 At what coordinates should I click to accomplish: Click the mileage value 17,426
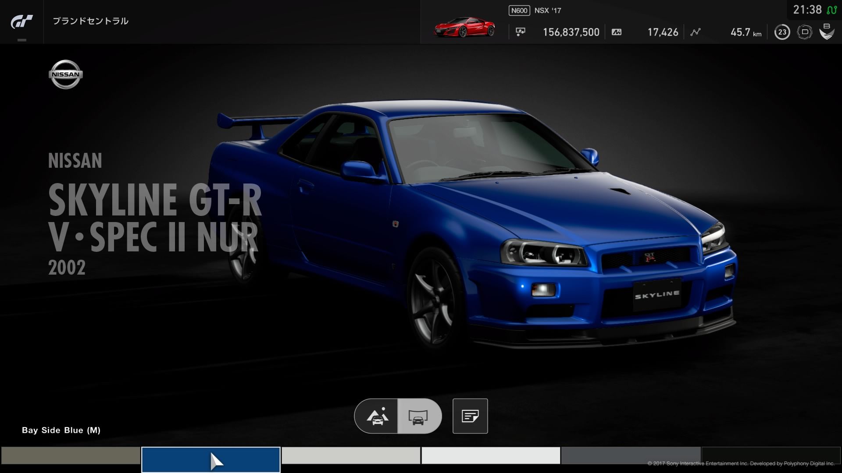pos(663,32)
